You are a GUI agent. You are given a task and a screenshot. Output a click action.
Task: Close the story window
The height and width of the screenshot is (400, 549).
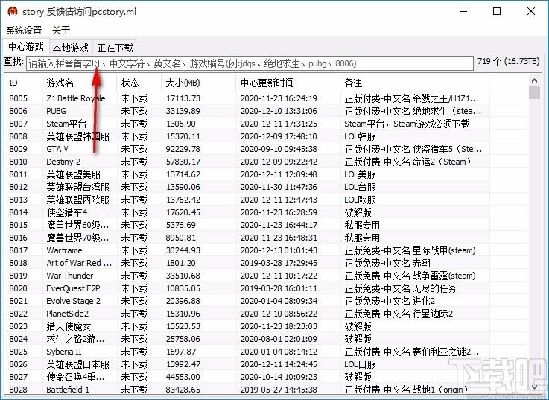coord(531,12)
